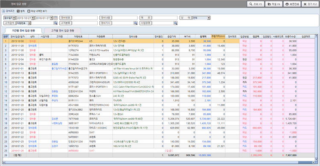Click the 합계액 column header
The image size is (320, 166).
point(203,37)
